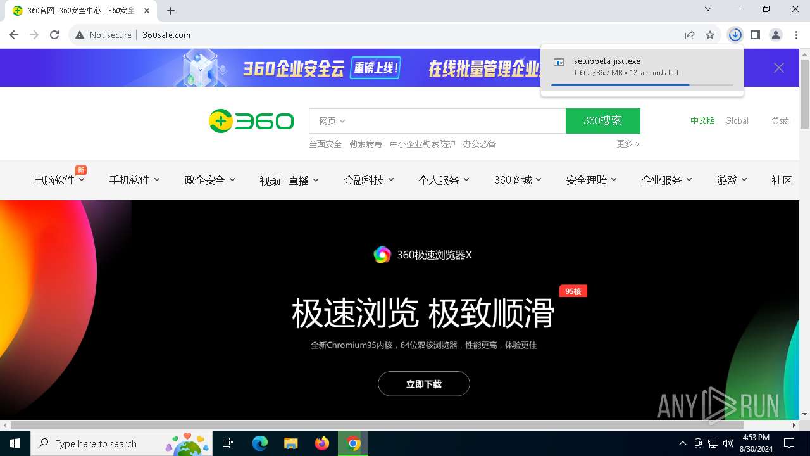Select Chrome icon in taskbar

click(x=353, y=443)
